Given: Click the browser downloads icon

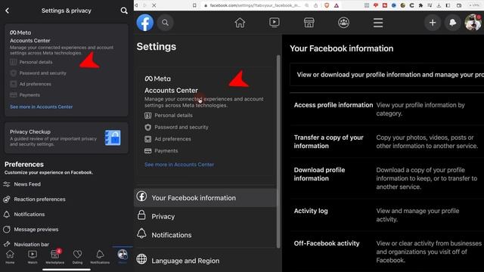Looking at the screenshot, I should tap(439, 5).
